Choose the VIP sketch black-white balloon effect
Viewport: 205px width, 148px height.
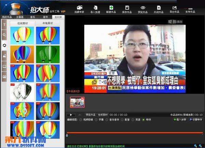pyautogui.click(x=22, y=92)
